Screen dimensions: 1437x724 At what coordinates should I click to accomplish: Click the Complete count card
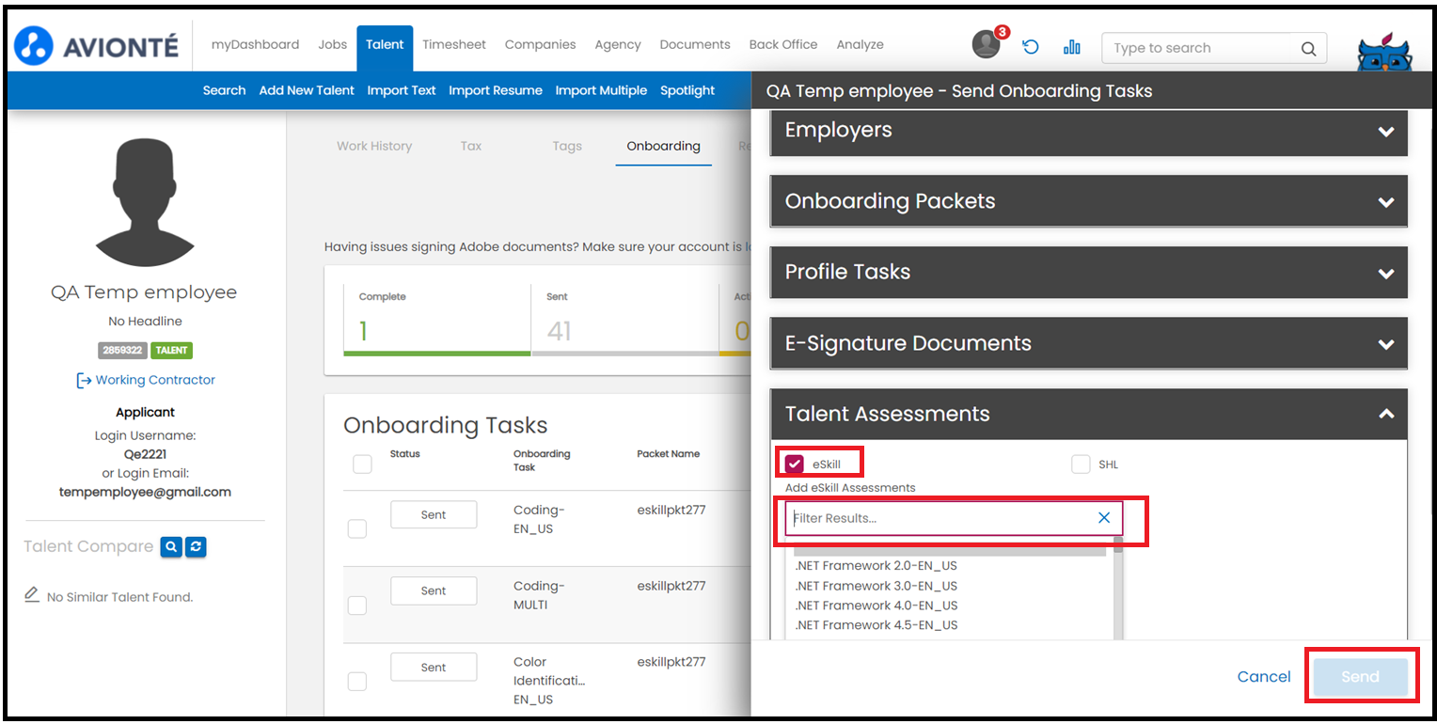point(437,320)
